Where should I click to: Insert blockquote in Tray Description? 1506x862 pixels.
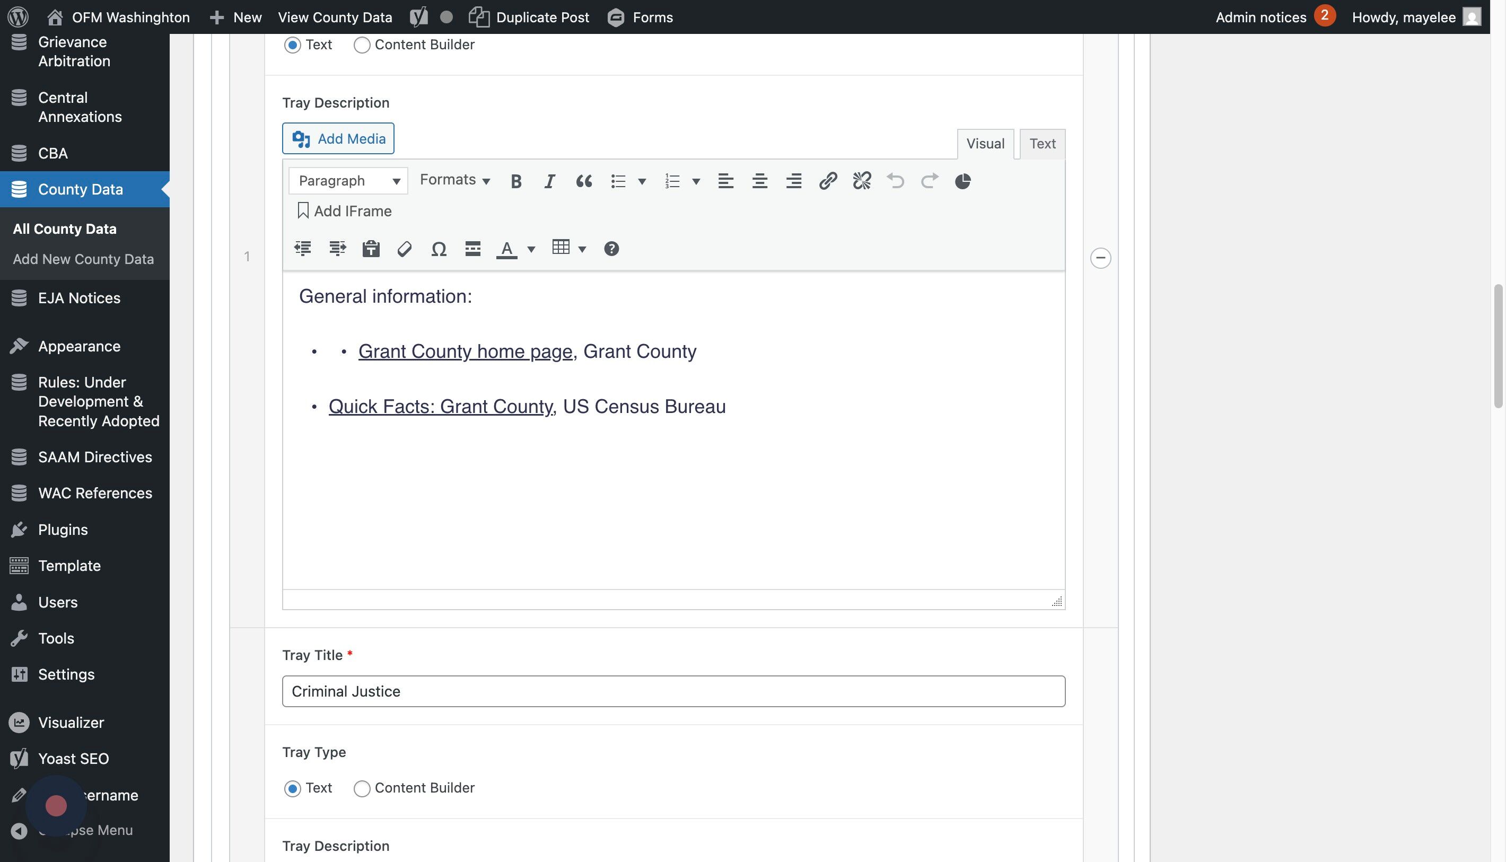click(584, 181)
